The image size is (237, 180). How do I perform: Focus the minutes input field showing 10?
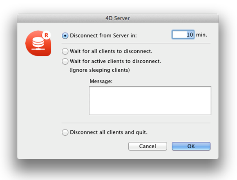tap(183, 35)
